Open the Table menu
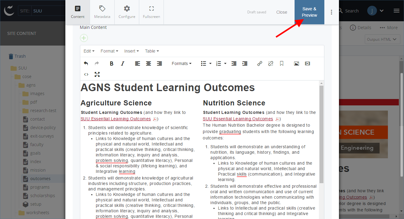 152,51
